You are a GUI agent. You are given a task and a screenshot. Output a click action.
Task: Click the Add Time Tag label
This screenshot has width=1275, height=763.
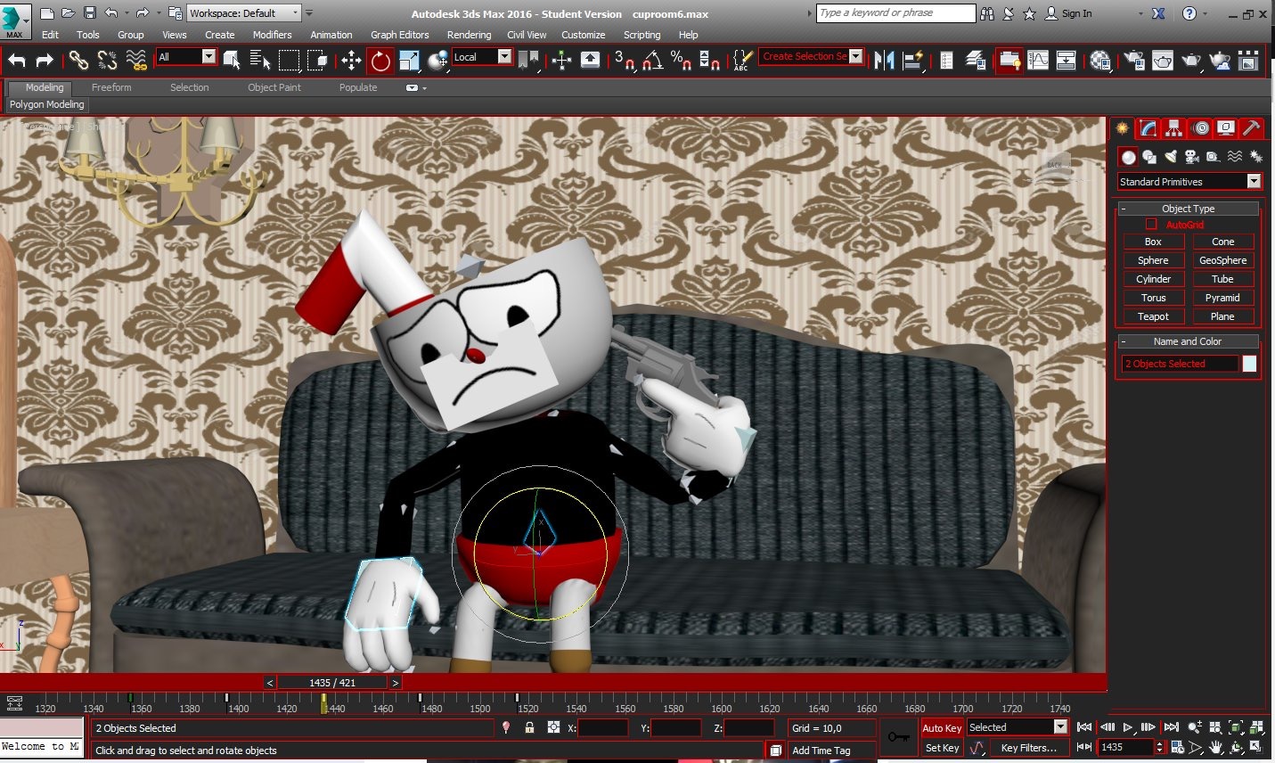pos(821,751)
